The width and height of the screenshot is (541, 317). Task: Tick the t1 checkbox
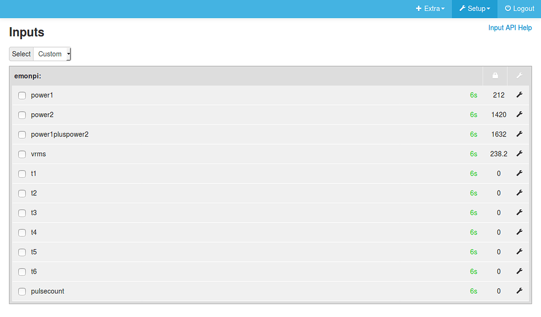click(22, 174)
